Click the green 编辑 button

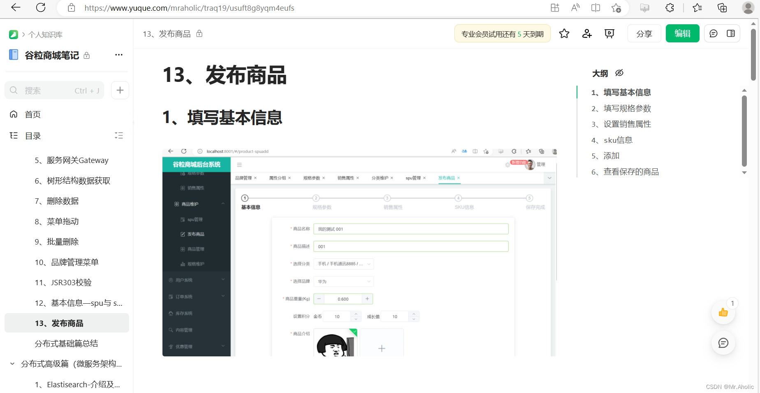682,33
